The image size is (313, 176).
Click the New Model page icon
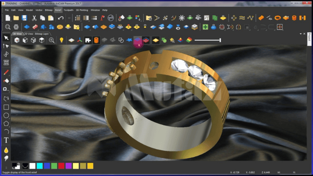[8, 18]
